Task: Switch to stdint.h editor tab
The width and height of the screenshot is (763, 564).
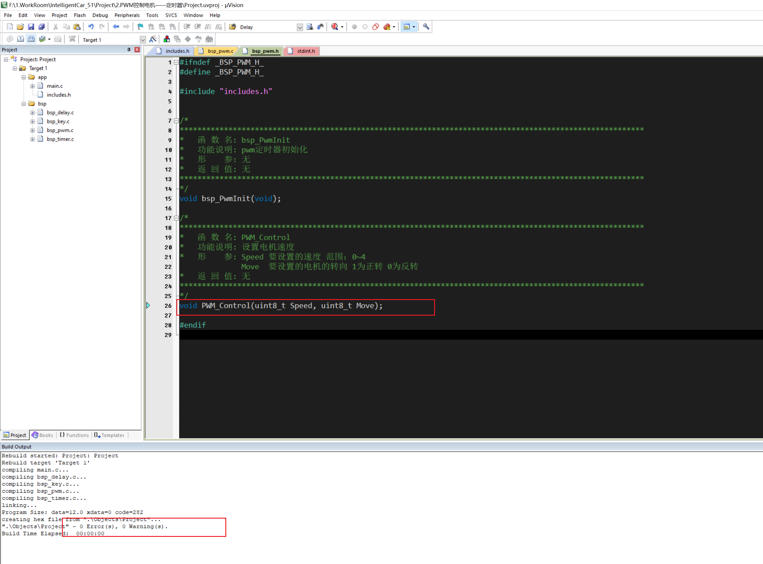Action: (302, 51)
